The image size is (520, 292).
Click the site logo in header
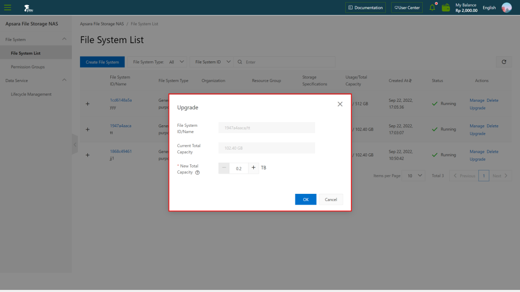[x=29, y=8]
